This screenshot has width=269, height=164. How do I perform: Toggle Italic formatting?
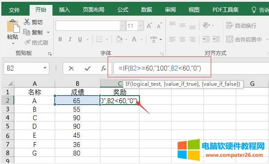[x=70, y=39]
